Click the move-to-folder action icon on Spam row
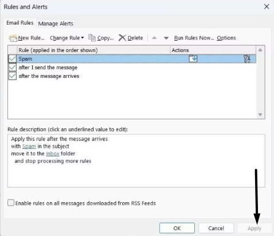This screenshot has width=274, height=236. click(193, 58)
